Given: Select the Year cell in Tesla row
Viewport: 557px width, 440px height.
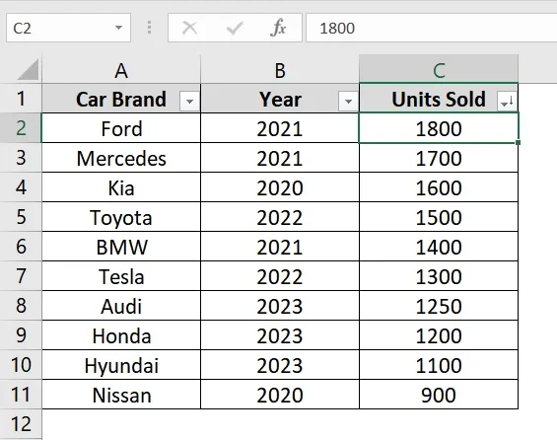Looking at the screenshot, I should click(x=280, y=276).
